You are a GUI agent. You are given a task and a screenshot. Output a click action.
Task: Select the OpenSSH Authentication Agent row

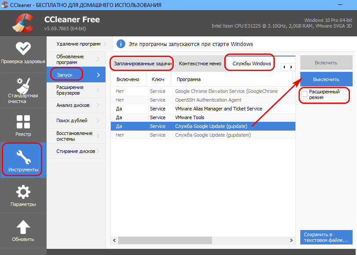pos(203,100)
